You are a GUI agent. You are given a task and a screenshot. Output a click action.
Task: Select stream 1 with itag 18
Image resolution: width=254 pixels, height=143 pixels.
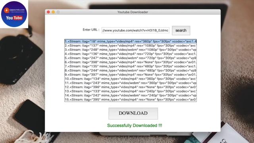pyautogui.click(x=131, y=41)
